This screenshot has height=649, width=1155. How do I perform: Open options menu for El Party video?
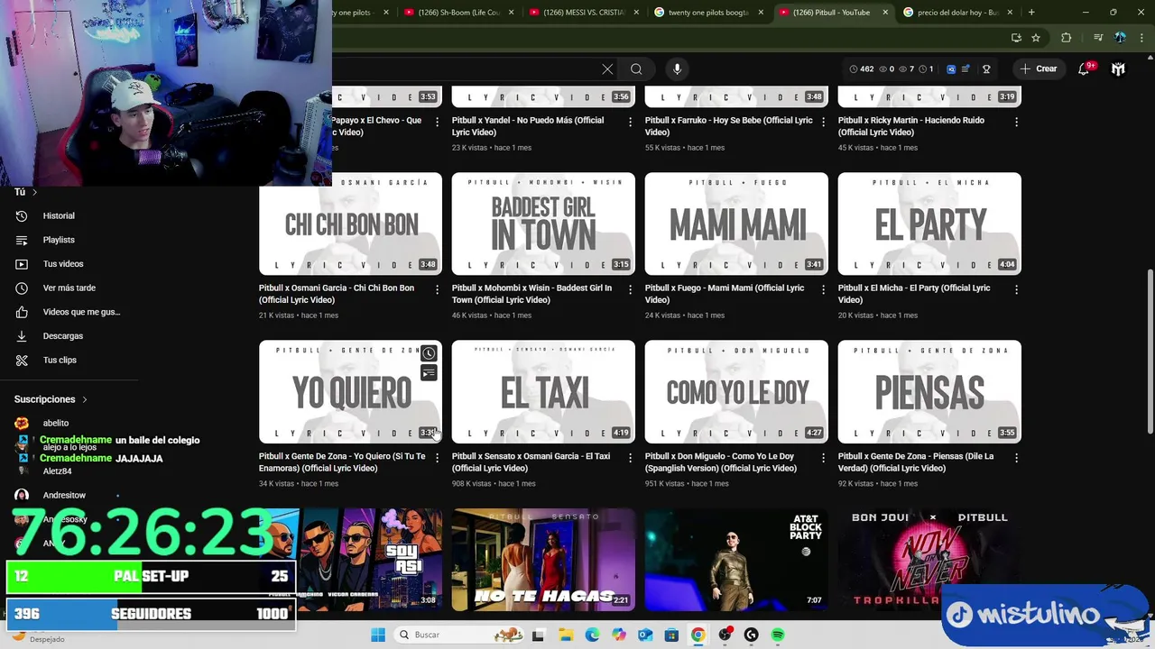(x=1016, y=290)
